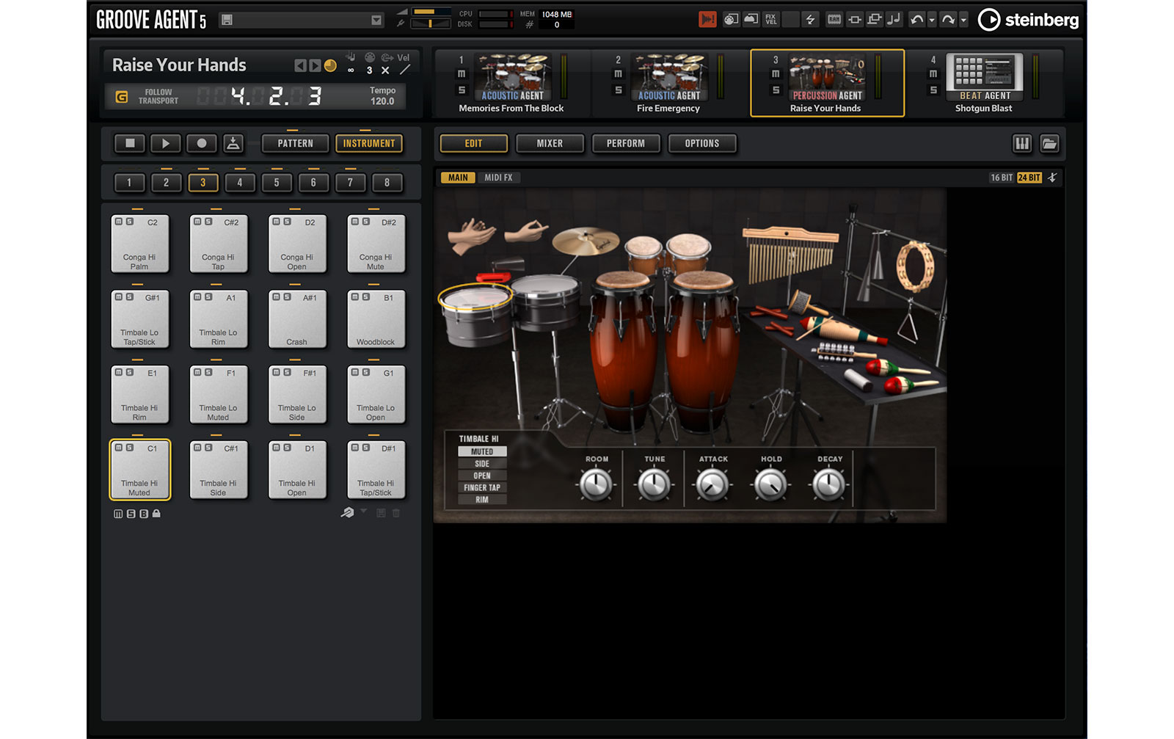Select 24 BIT sample quality
The width and height of the screenshot is (1174, 739).
pos(1029,178)
